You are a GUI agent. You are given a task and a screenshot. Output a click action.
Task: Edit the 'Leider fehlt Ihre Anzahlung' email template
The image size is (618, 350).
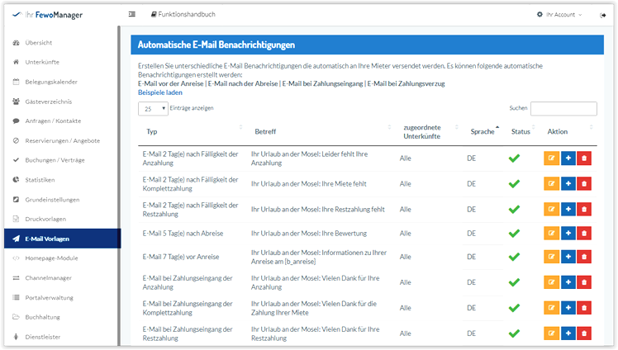tap(551, 158)
